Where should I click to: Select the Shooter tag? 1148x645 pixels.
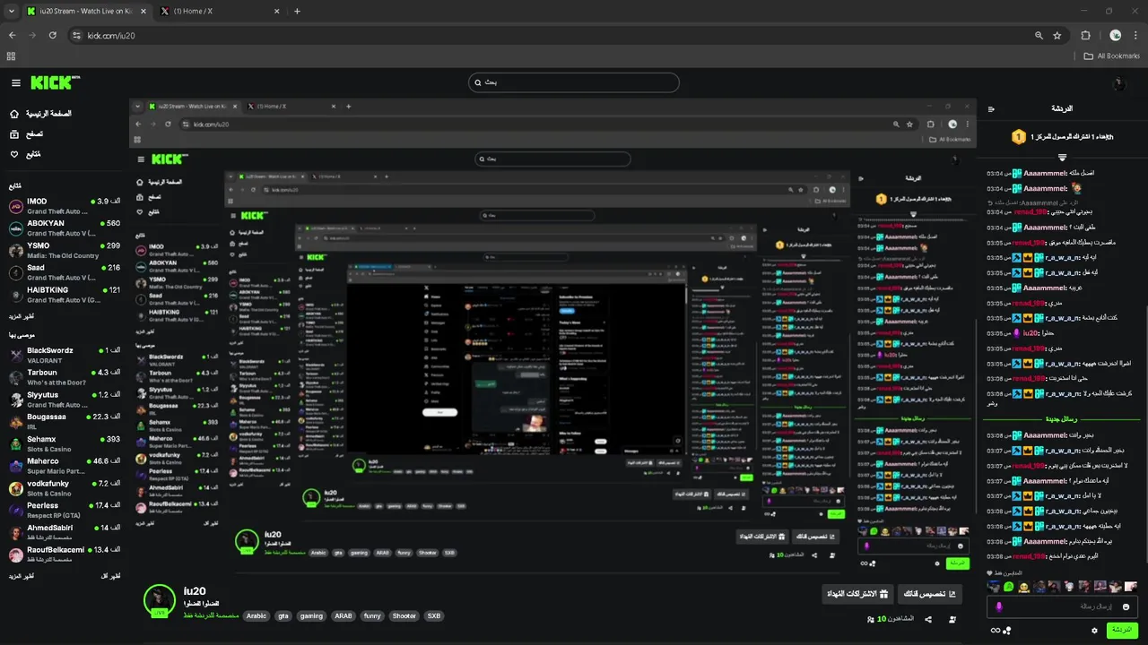[404, 616]
